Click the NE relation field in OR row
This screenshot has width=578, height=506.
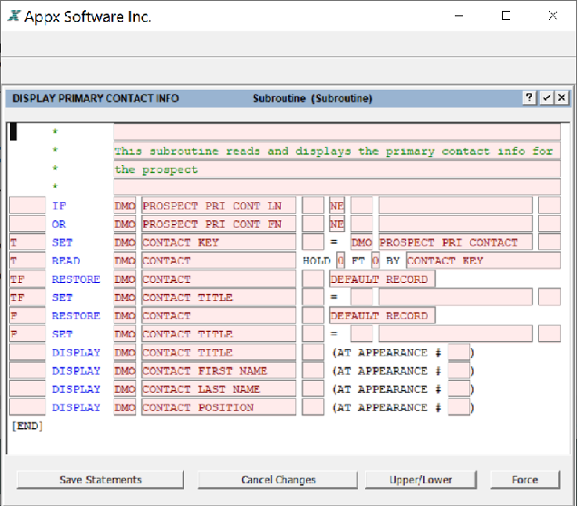[x=337, y=224]
